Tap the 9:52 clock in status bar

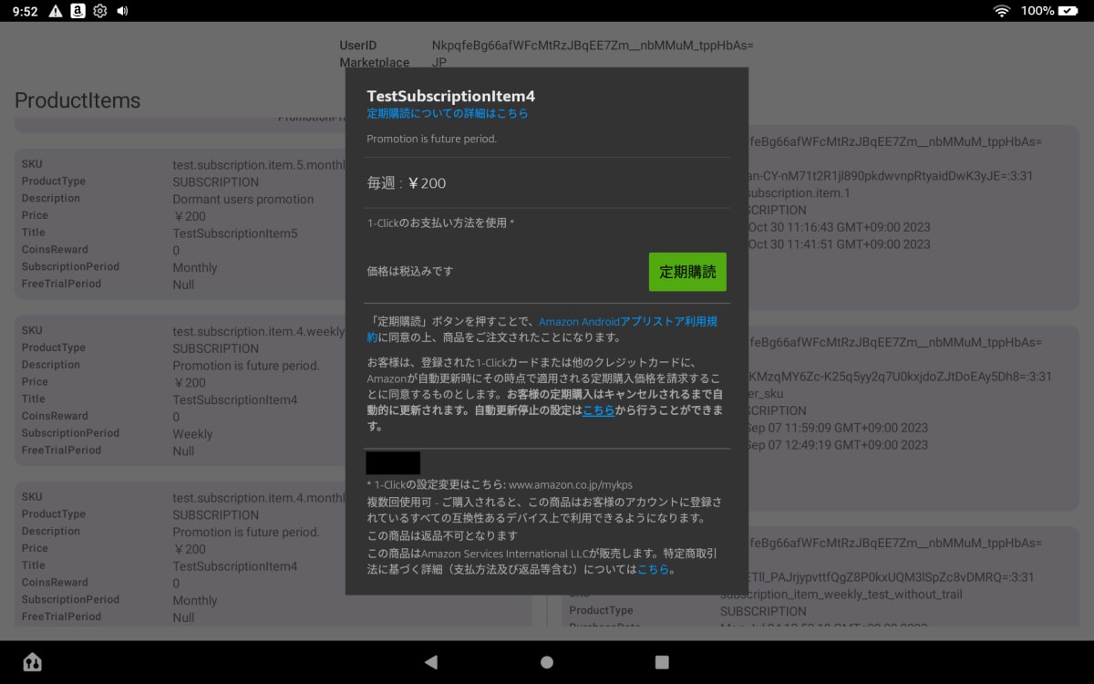25,11
